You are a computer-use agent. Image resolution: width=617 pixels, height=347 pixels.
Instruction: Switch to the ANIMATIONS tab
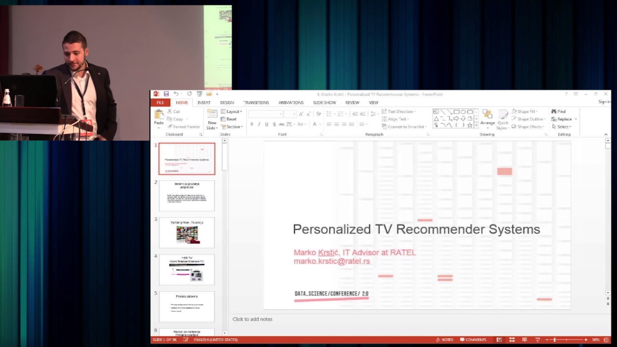[x=291, y=103]
